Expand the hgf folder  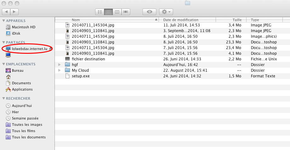point(59,64)
